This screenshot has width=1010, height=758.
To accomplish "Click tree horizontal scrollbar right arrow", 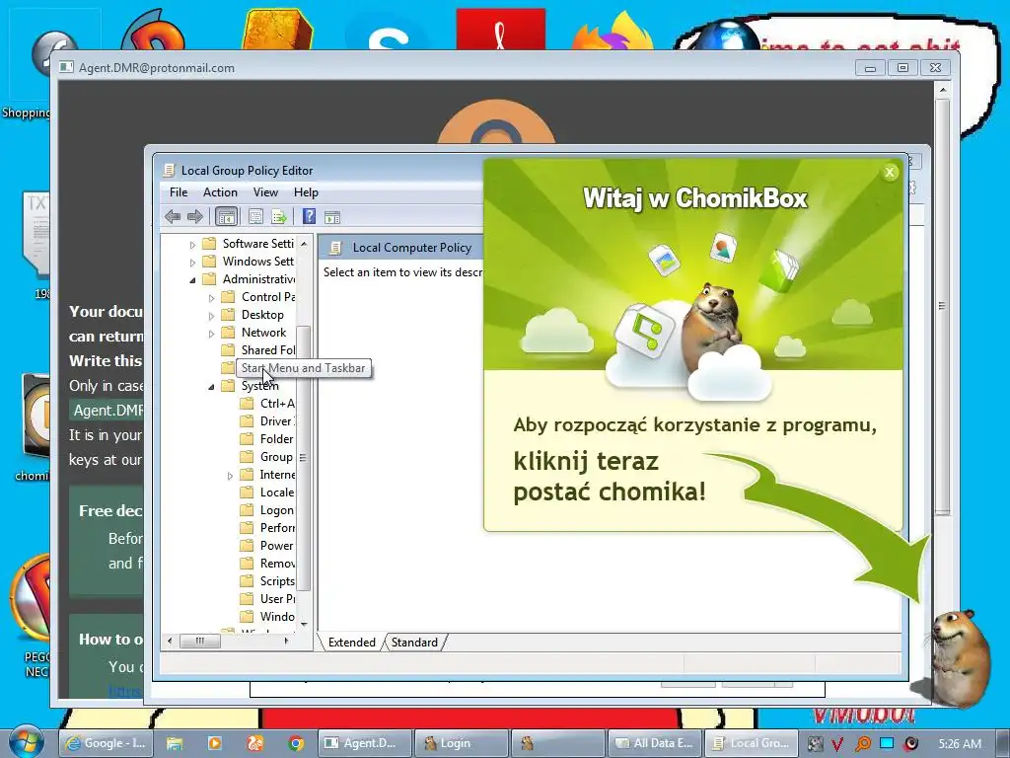I will (x=286, y=641).
